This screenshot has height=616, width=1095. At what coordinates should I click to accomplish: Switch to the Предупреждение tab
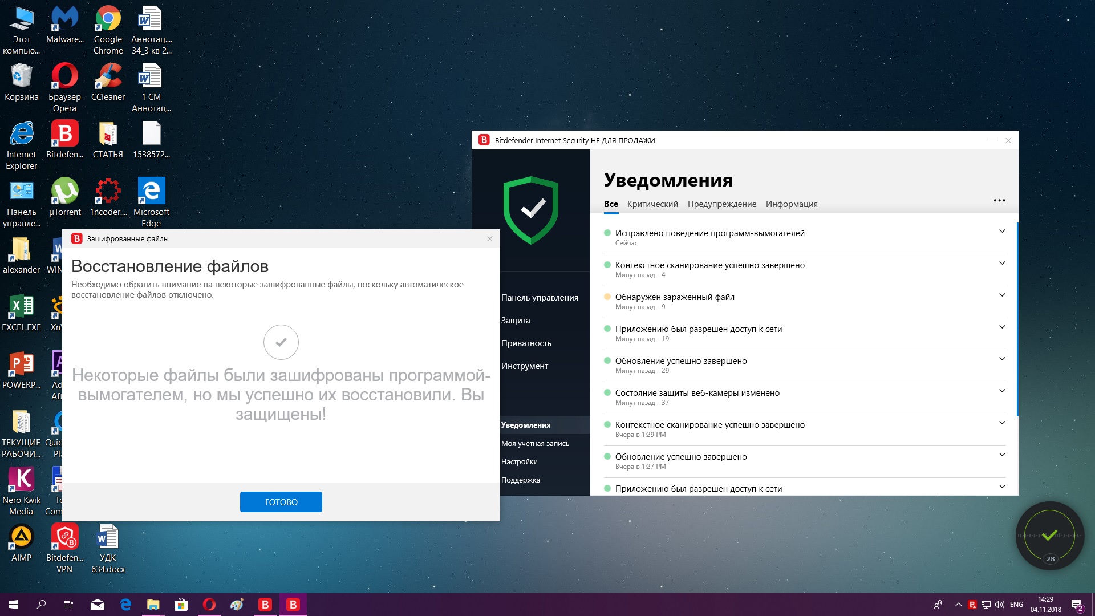pyautogui.click(x=721, y=204)
